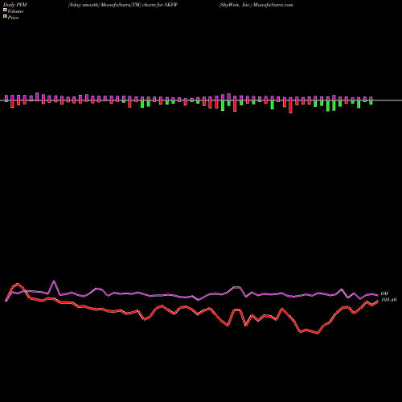Select the 'Volume' legend label

pos(15,11)
